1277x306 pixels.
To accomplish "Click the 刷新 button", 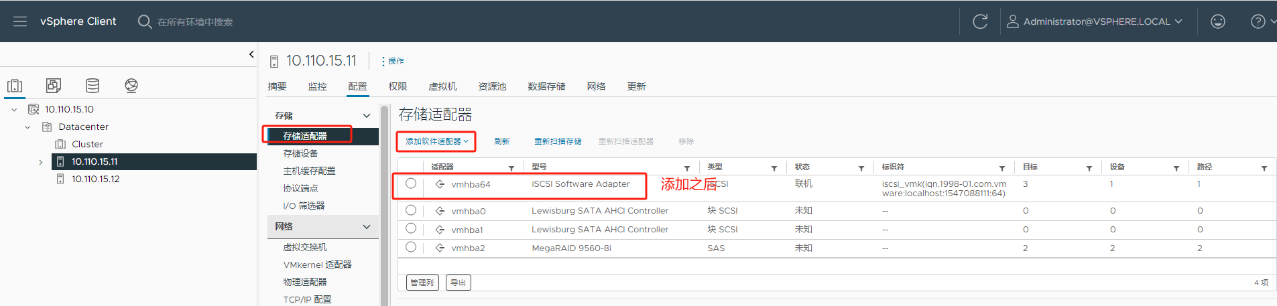I will pyautogui.click(x=501, y=141).
